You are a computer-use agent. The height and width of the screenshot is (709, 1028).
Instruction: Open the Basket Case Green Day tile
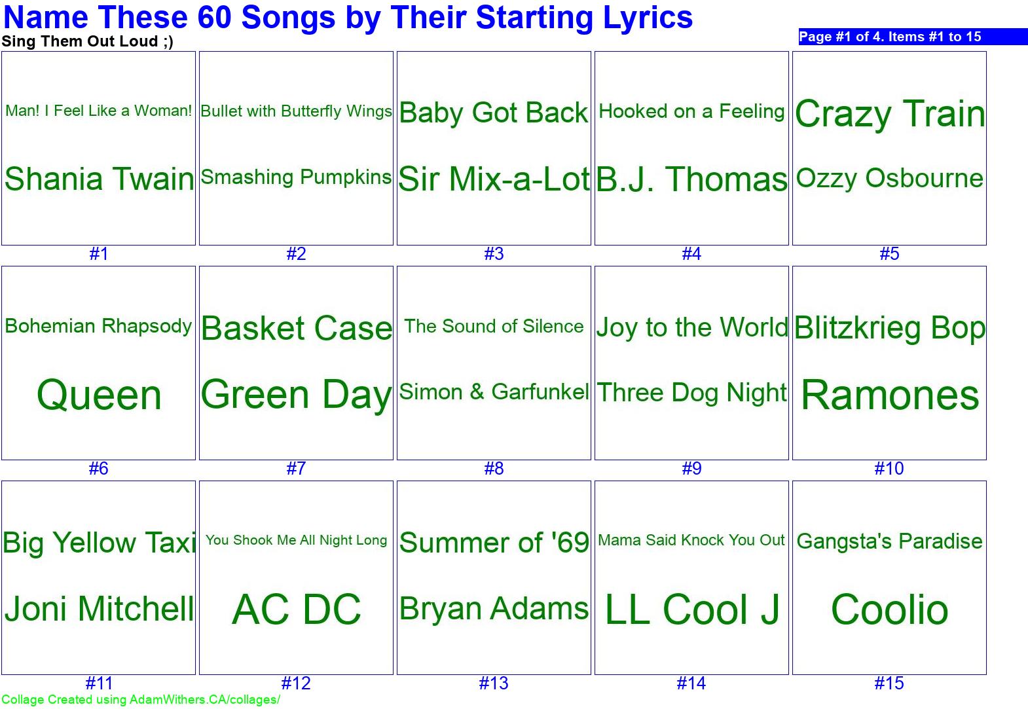coord(297,363)
